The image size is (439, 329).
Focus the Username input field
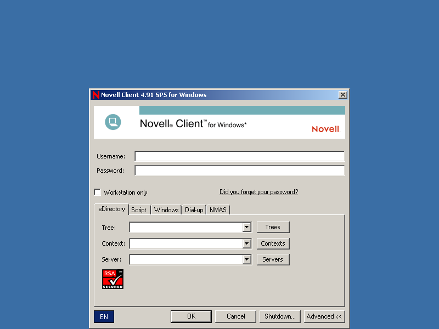click(240, 156)
